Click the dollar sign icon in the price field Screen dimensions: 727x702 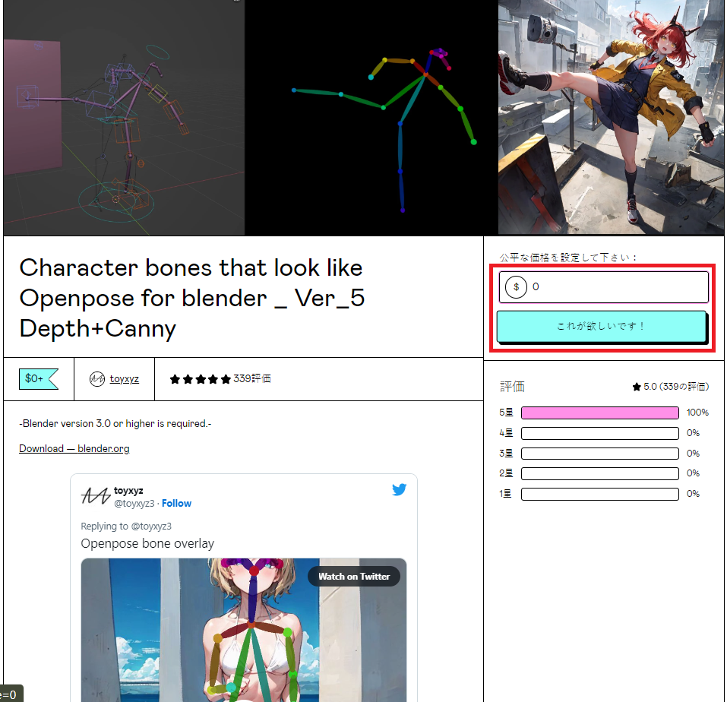click(x=516, y=287)
